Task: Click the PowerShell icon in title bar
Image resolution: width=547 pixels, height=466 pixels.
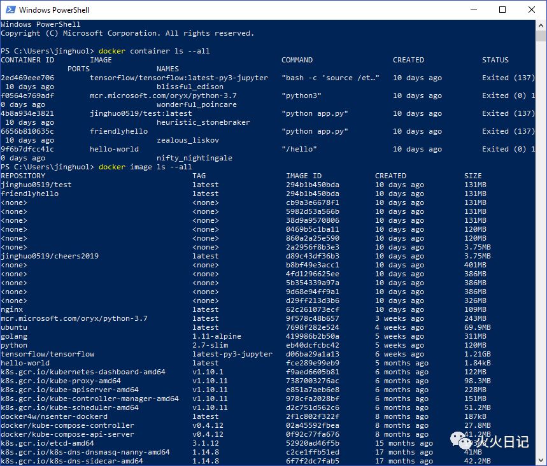Action: pyautogui.click(x=10, y=10)
